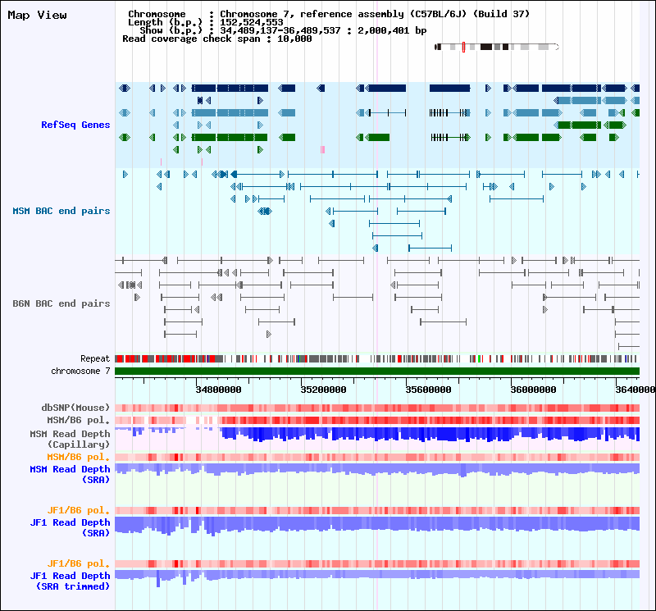Click the Repeat track colored band

(x=377, y=358)
